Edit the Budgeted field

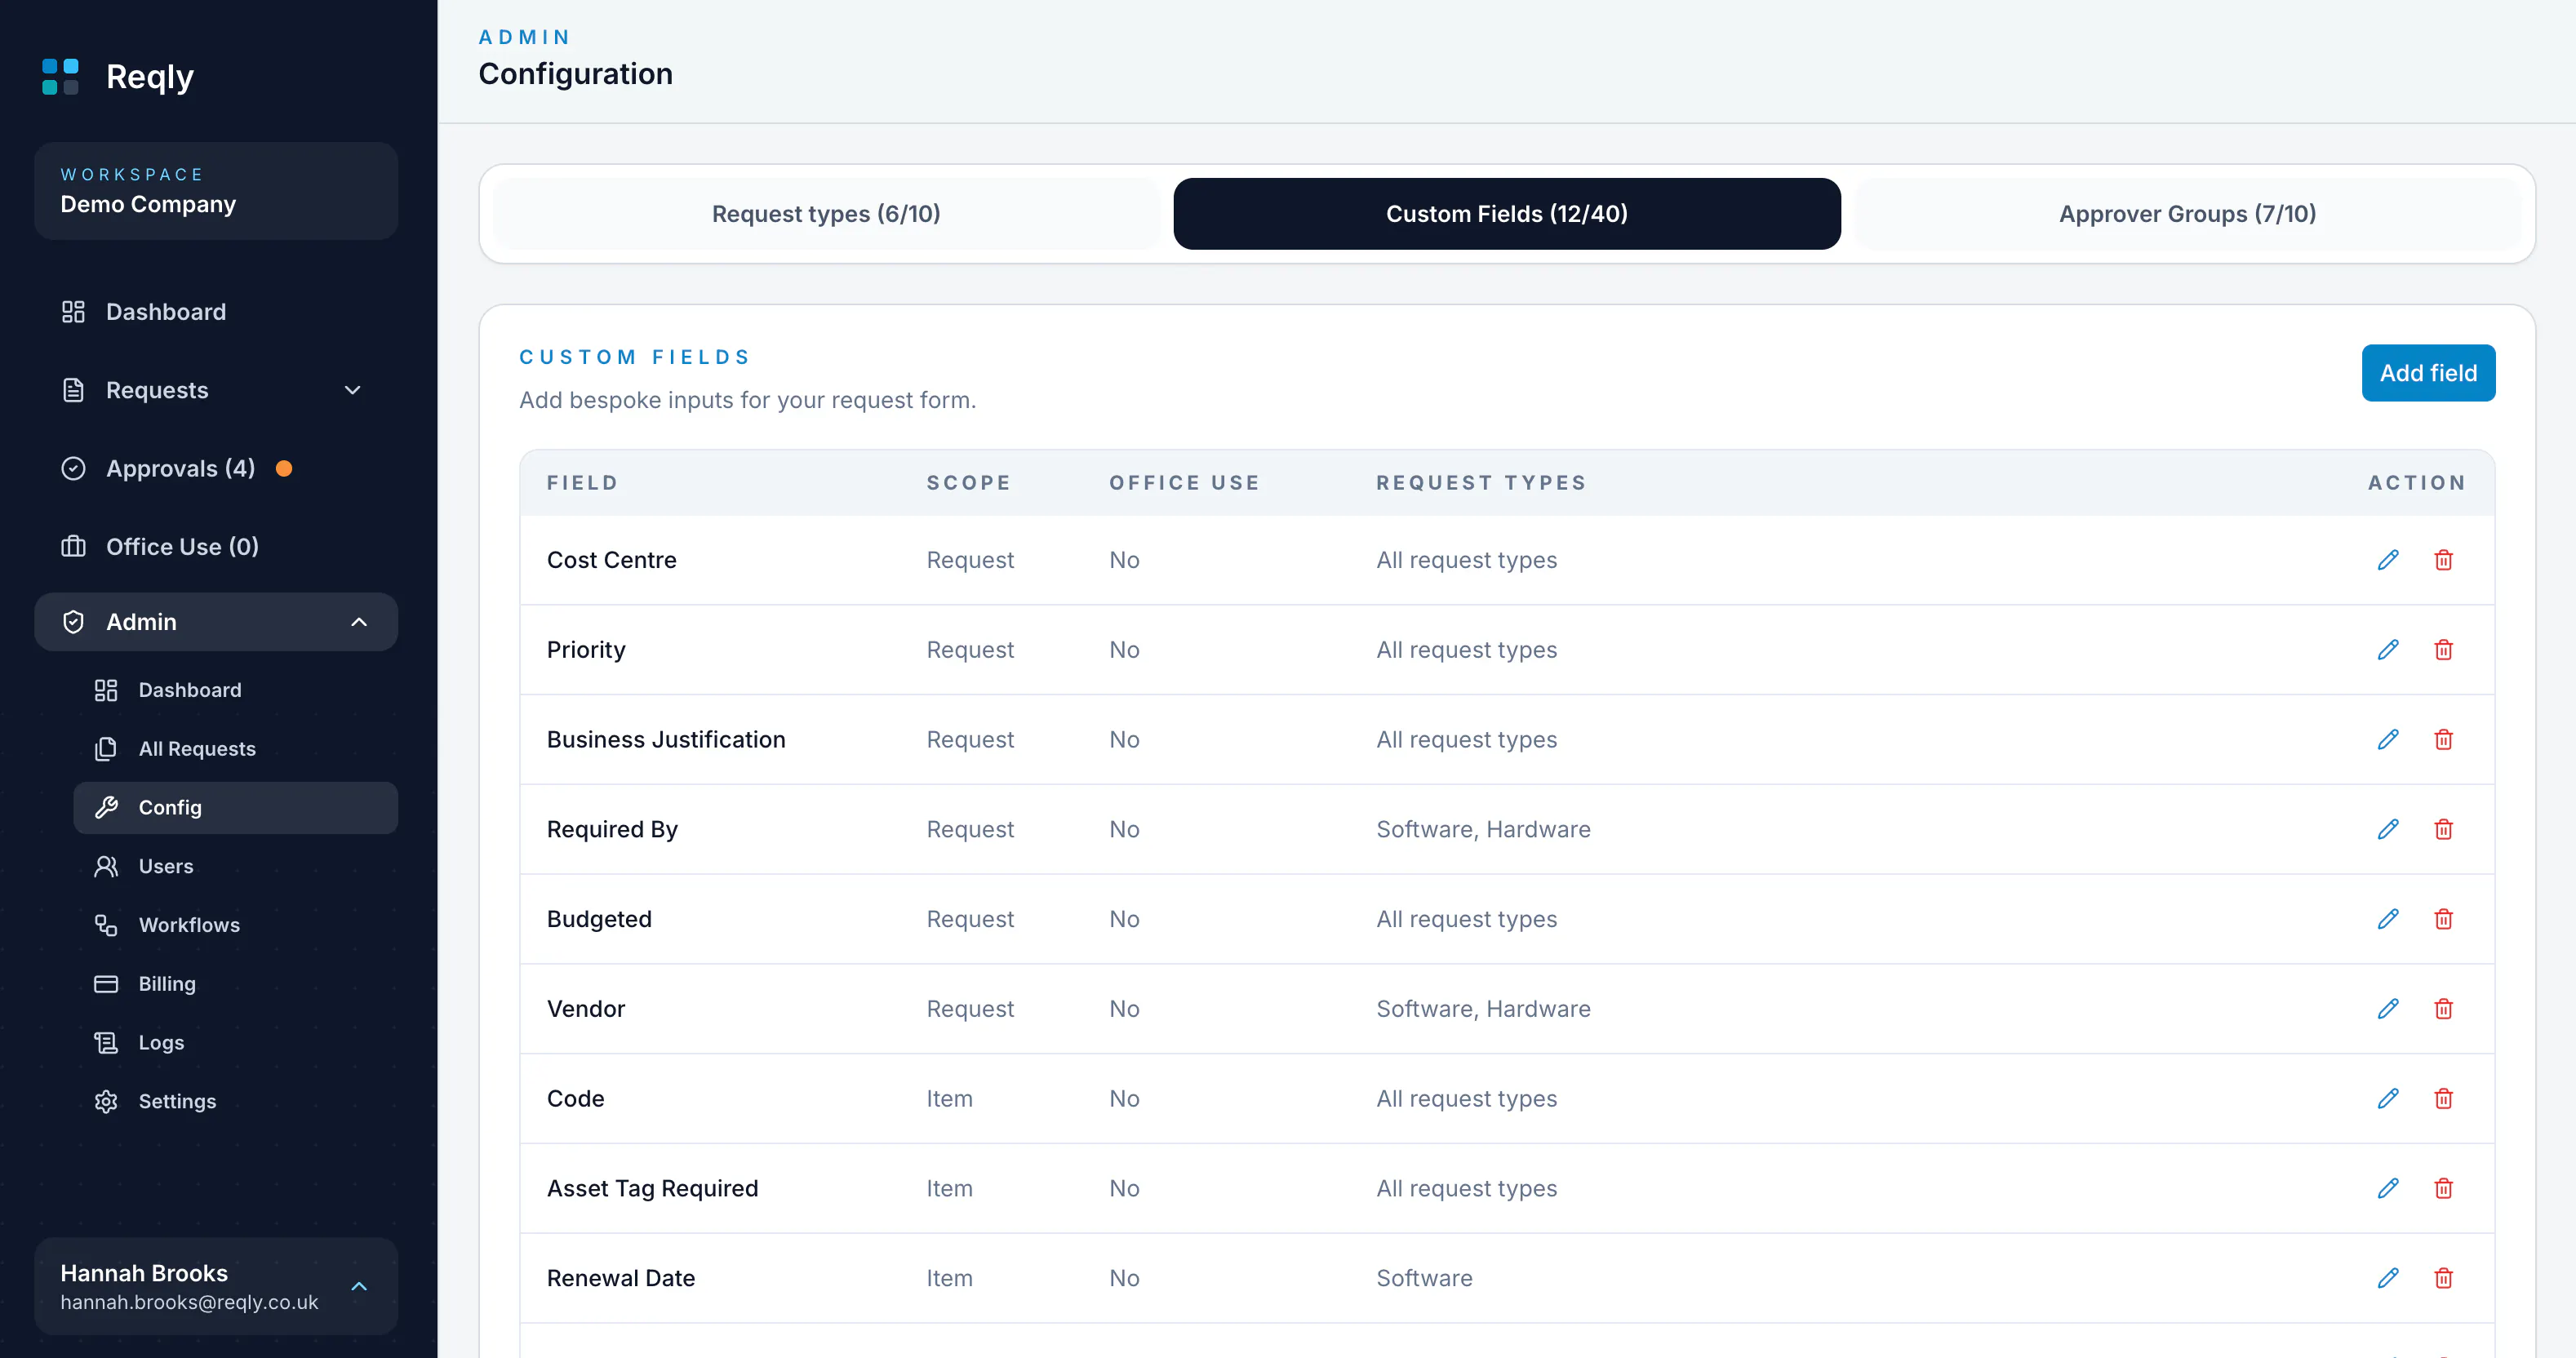(2388, 919)
